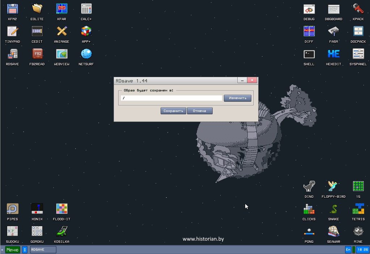Start the TETRIS game icon

358,209
